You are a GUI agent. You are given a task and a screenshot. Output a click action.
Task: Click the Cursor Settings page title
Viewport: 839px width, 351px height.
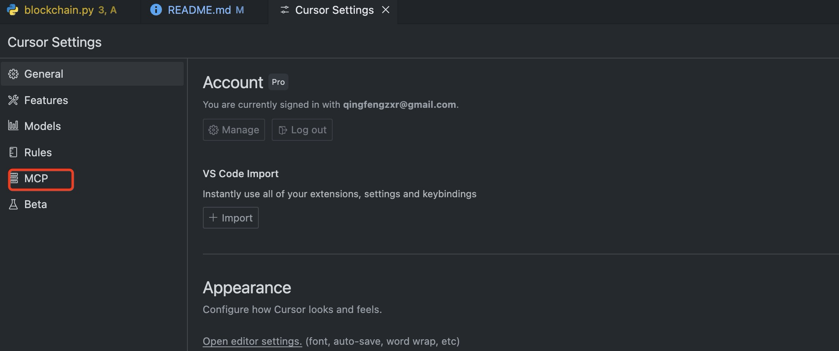click(55, 42)
